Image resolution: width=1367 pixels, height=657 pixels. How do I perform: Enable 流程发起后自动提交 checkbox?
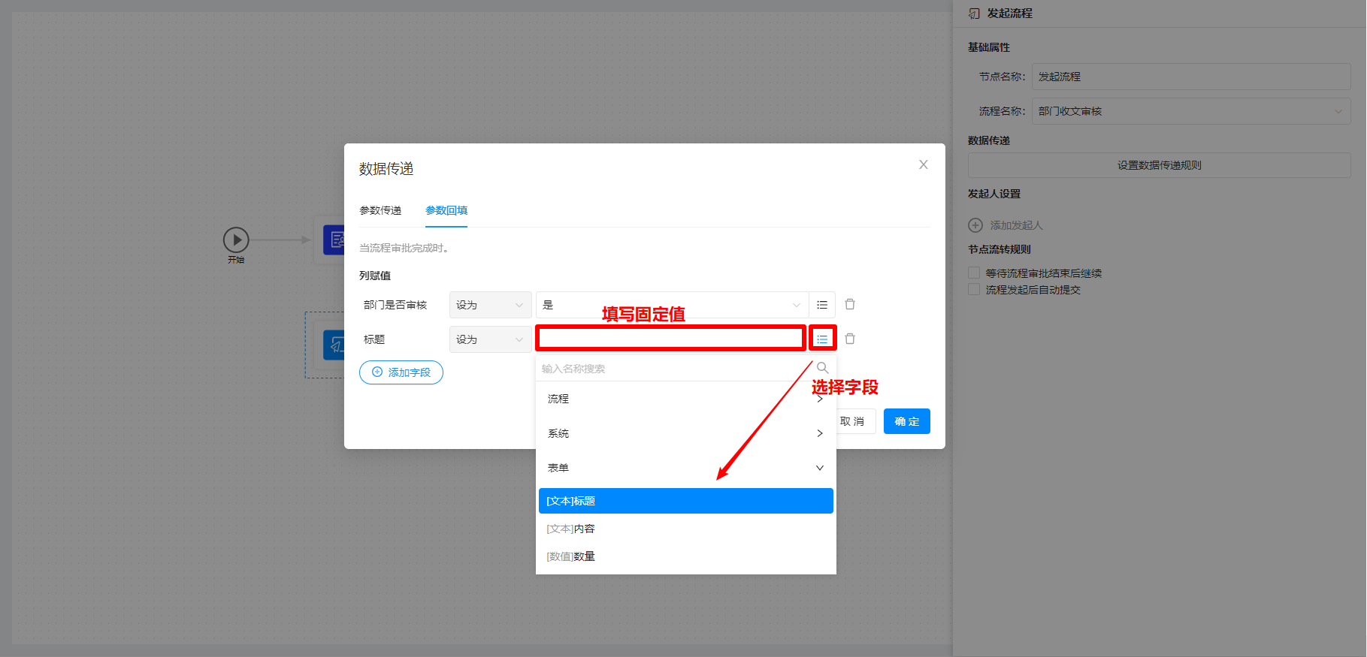click(x=974, y=289)
